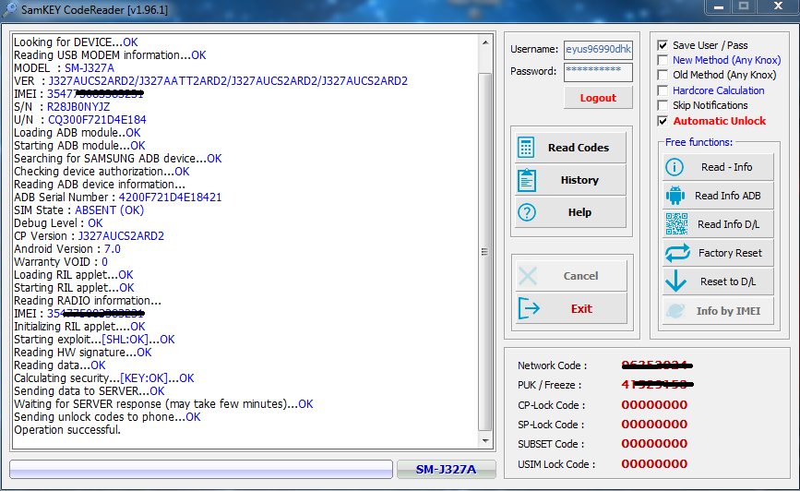Screen dimensions: 800x491
Task: Click the Reset to D/L down arrow icon
Action: point(676,281)
